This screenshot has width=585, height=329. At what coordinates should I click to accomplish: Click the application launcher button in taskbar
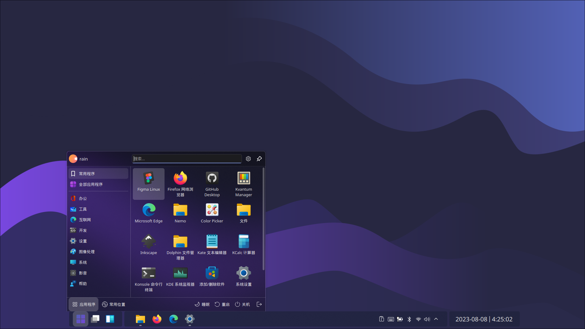(80, 319)
